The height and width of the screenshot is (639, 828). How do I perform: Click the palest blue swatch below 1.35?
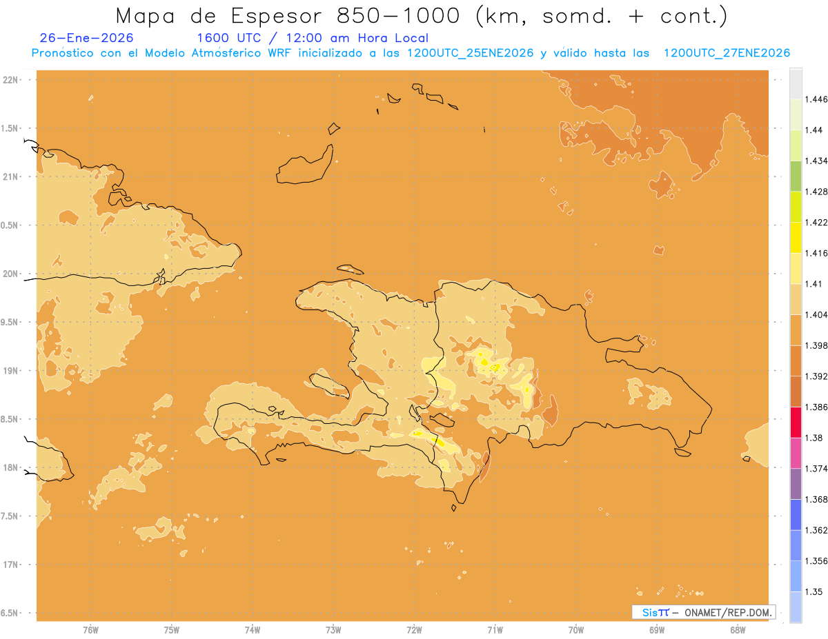pyautogui.click(x=796, y=607)
